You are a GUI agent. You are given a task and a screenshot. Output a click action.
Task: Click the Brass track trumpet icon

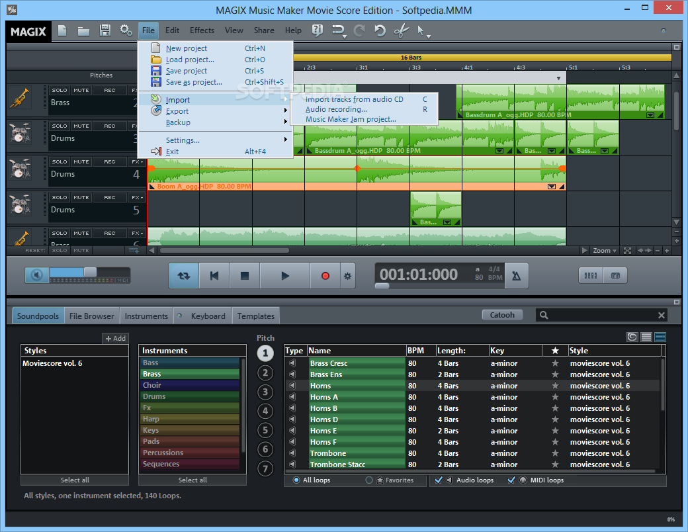pyautogui.click(x=19, y=99)
